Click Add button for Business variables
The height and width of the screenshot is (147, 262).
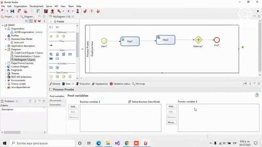click(74, 107)
